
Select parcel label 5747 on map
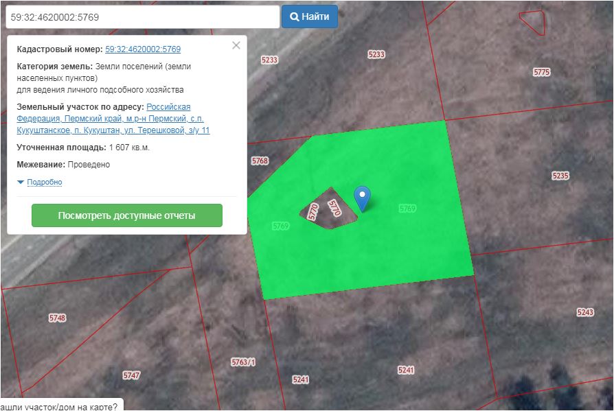click(x=131, y=375)
